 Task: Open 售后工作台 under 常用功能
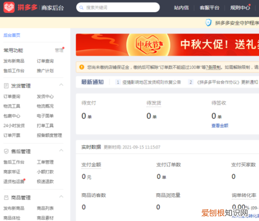coord(14,71)
